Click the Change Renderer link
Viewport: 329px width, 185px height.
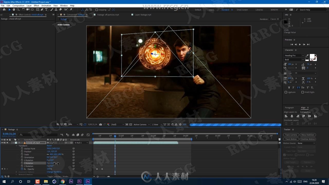[54, 172]
